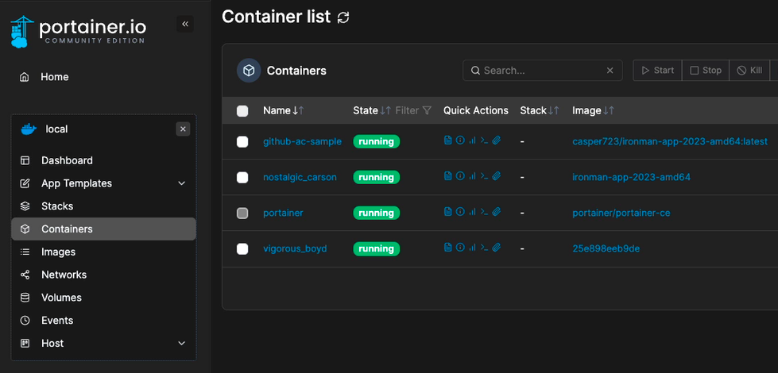The width and height of the screenshot is (778, 373).
Task: Toggle the select-all containers checkbox
Action: pos(242,111)
